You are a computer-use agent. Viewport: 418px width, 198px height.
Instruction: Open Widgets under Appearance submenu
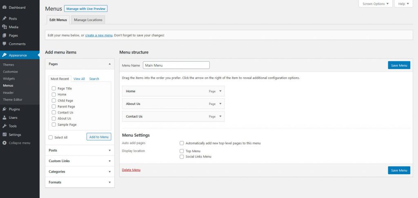tap(9, 78)
